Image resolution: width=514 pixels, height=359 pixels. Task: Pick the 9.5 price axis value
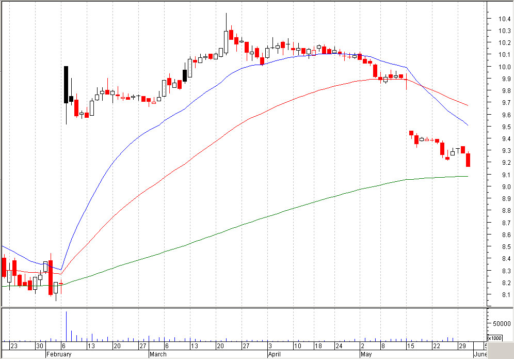pos(506,127)
